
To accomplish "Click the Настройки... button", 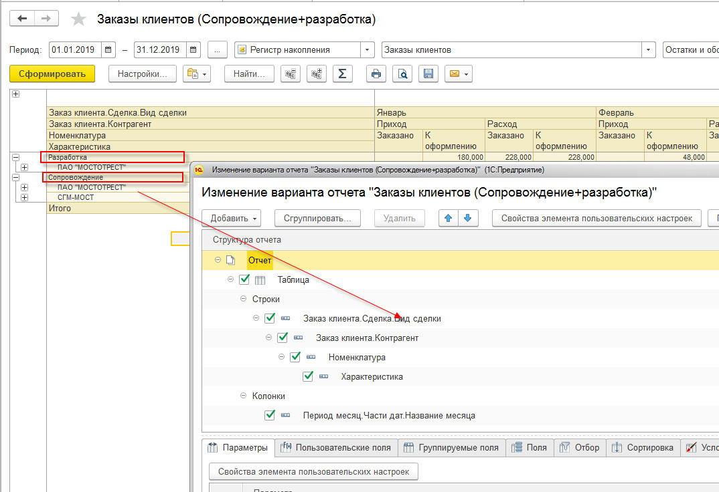I will [x=143, y=74].
